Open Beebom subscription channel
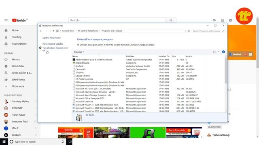Screen dimensions: 259x145 [16, 135]
